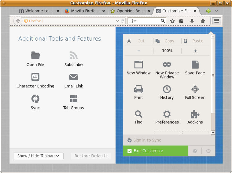Click the Additional Tools and Features heading

tap(60, 39)
